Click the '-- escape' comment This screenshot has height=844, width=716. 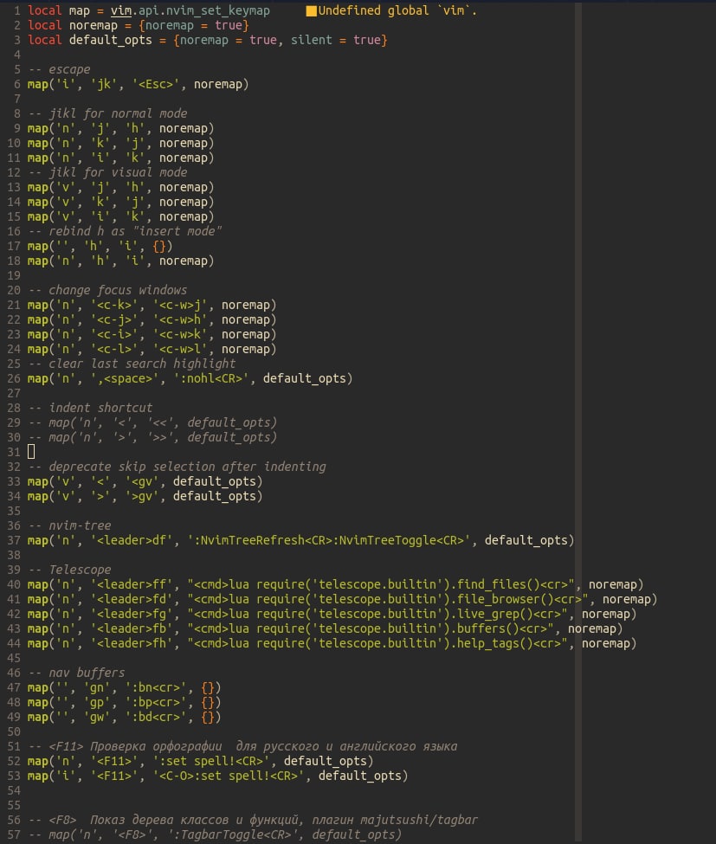(59, 69)
